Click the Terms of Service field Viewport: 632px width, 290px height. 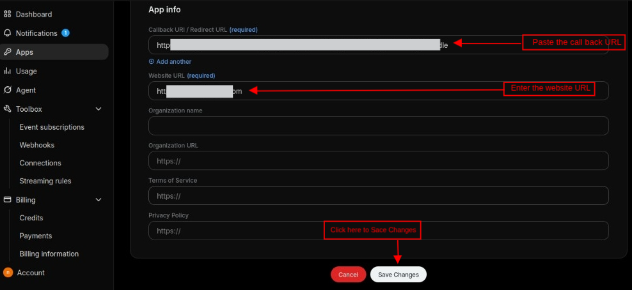(x=379, y=195)
